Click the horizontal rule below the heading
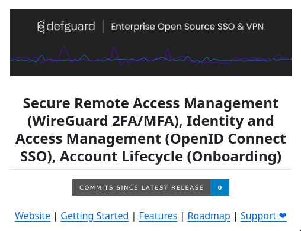Image resolution: width=301 pixels, height=231 pixels. 150,169
